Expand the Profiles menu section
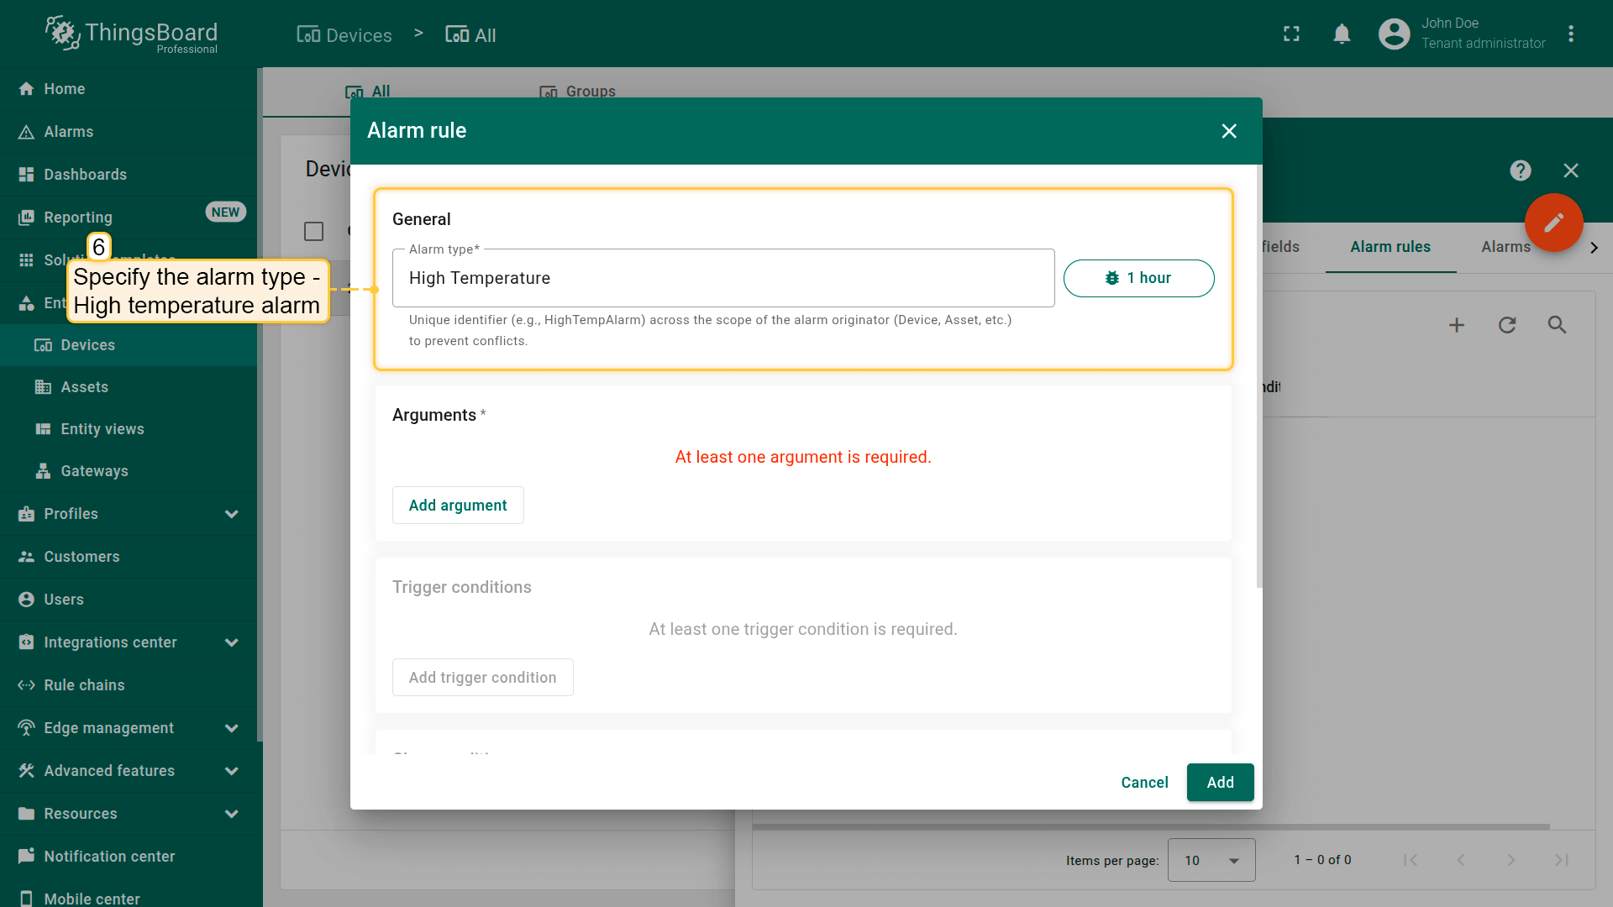The height and width of the screenshot is (907, 1613). coord(231,514)
